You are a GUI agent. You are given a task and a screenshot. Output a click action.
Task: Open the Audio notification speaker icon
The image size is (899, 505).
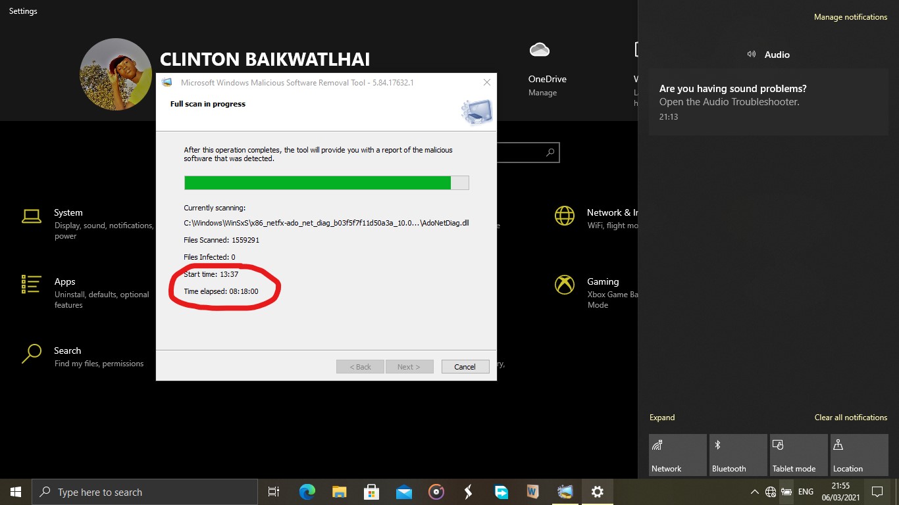point(751,54)
